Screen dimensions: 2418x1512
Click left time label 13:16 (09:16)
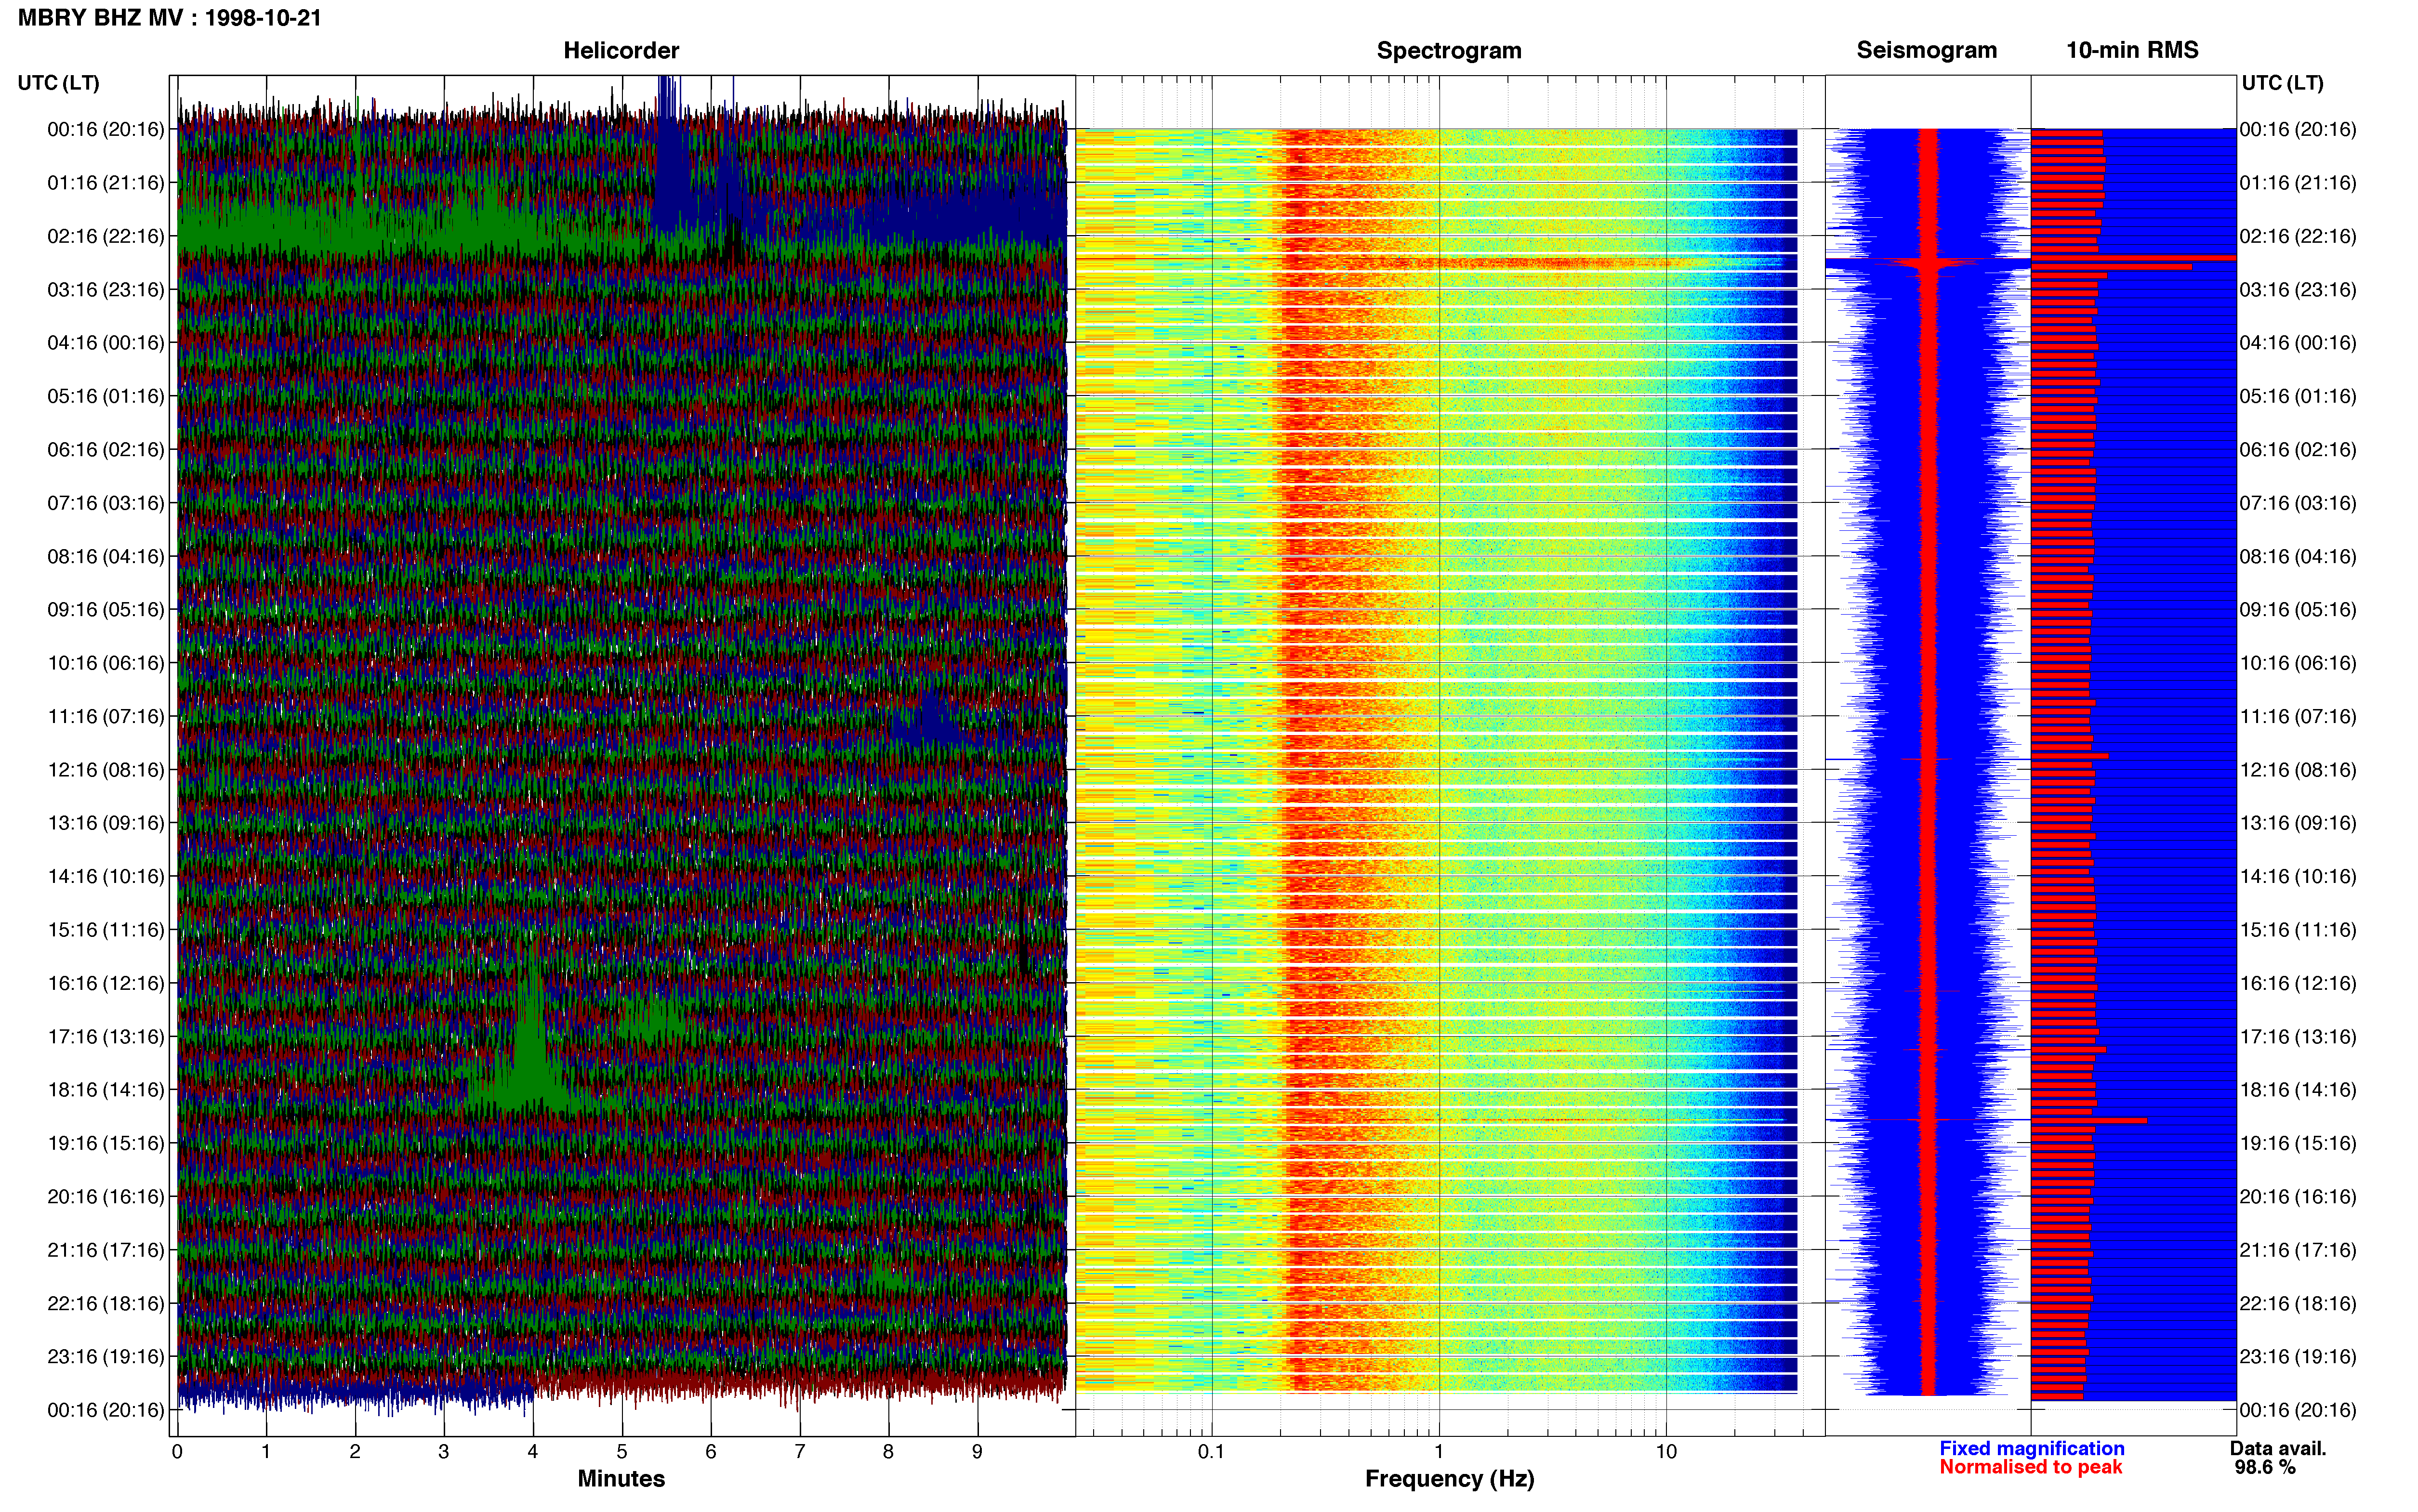pos(106,823)
